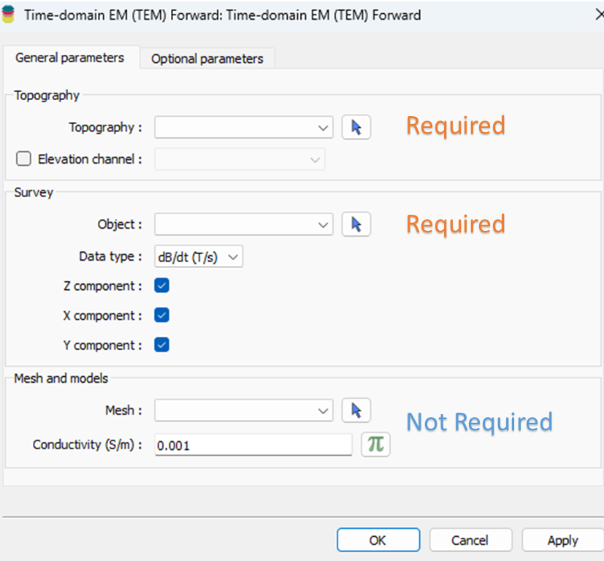Expand the Topography dropdown list
This screenshot has height=561, width=604.
coord(244,127)
